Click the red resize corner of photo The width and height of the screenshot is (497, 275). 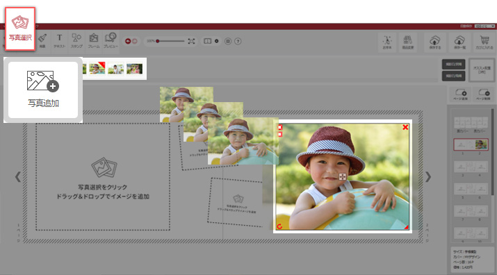[x=406, y=227]
